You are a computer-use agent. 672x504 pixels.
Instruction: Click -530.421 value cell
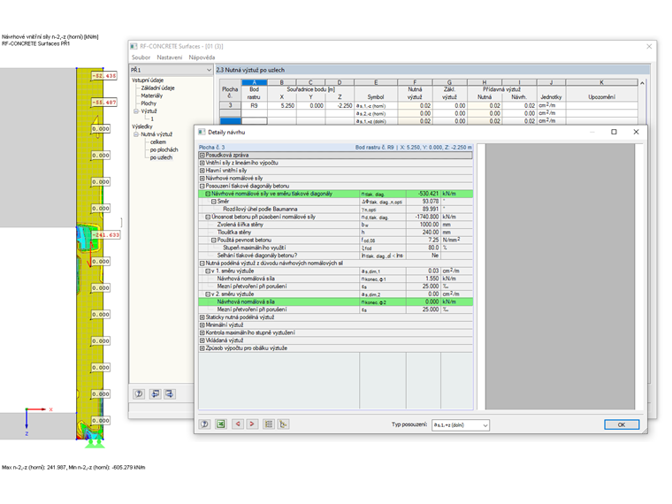(x=423, y=194)
